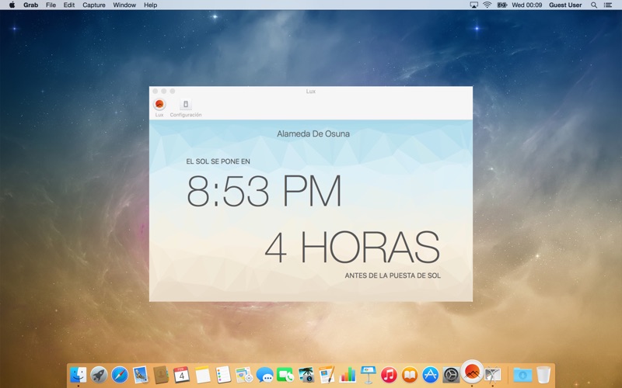Open the Guest User account menu
Screen dimensions: 622x388
point(565,5)
